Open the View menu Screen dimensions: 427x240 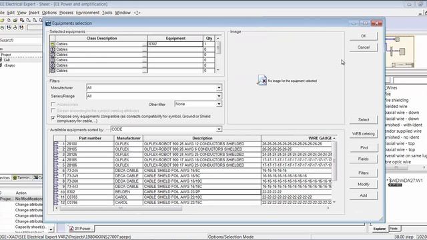pyautogui.click(x=22, y=13)
